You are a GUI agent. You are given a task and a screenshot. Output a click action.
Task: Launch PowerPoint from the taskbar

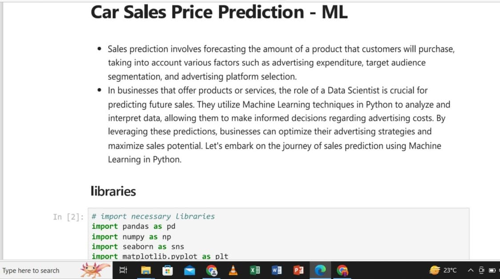[298, 270]
